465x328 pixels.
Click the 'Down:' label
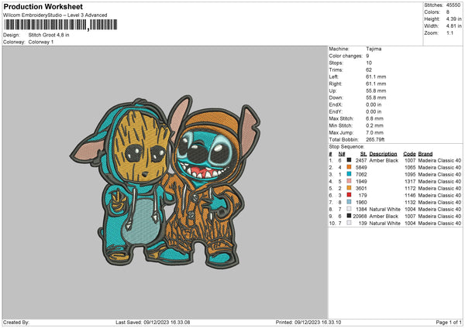pyautogui.click(x=336, y=97)
